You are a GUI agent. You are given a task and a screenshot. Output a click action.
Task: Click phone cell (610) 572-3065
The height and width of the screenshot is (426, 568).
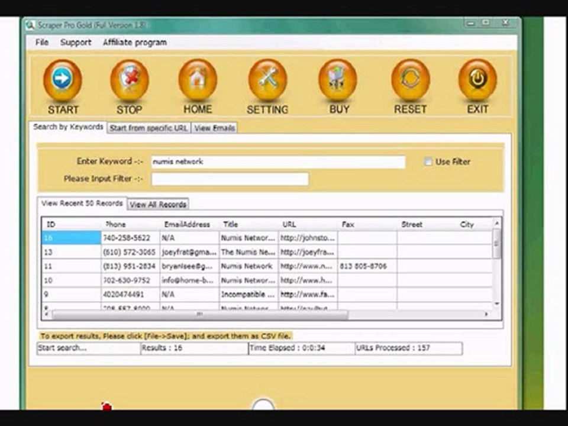(x=131, y=252)
